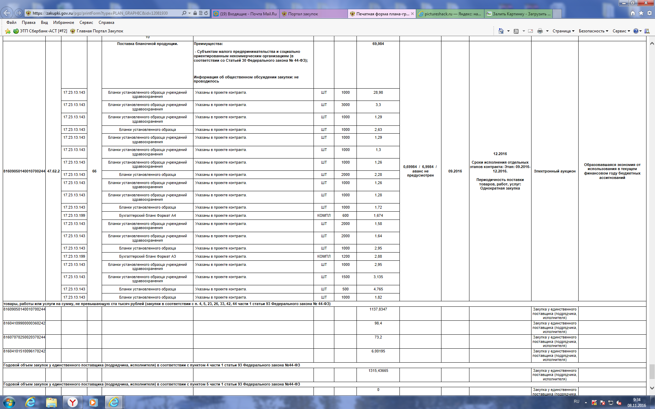Click the white Home icon at top right
The width and height of the screenshot is (655, 409).
pos(633,13)
